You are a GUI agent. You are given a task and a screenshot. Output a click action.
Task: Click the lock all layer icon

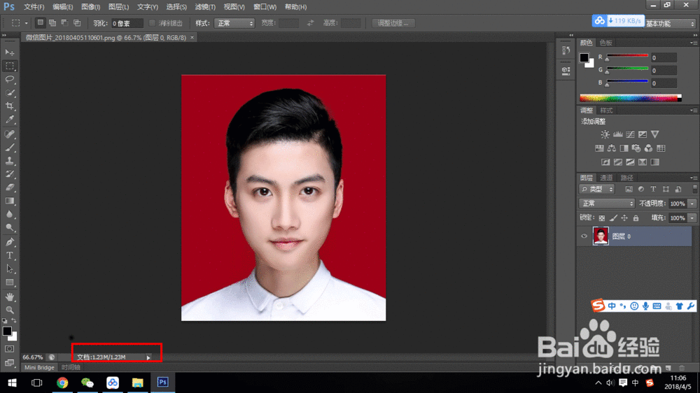[x=636, y=218]
